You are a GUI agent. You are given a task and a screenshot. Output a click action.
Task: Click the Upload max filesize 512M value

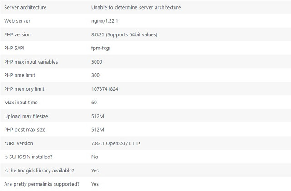[98, 116]
